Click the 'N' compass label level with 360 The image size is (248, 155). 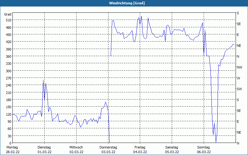[x=238, y=56]
